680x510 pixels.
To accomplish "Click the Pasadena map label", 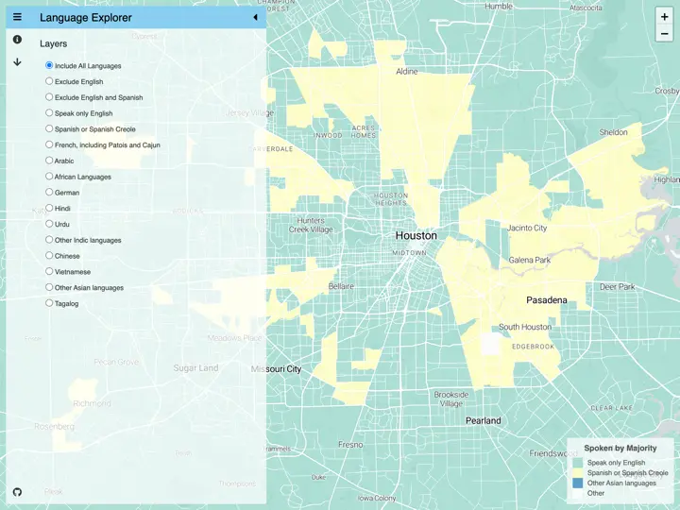I will coord(547,300).
